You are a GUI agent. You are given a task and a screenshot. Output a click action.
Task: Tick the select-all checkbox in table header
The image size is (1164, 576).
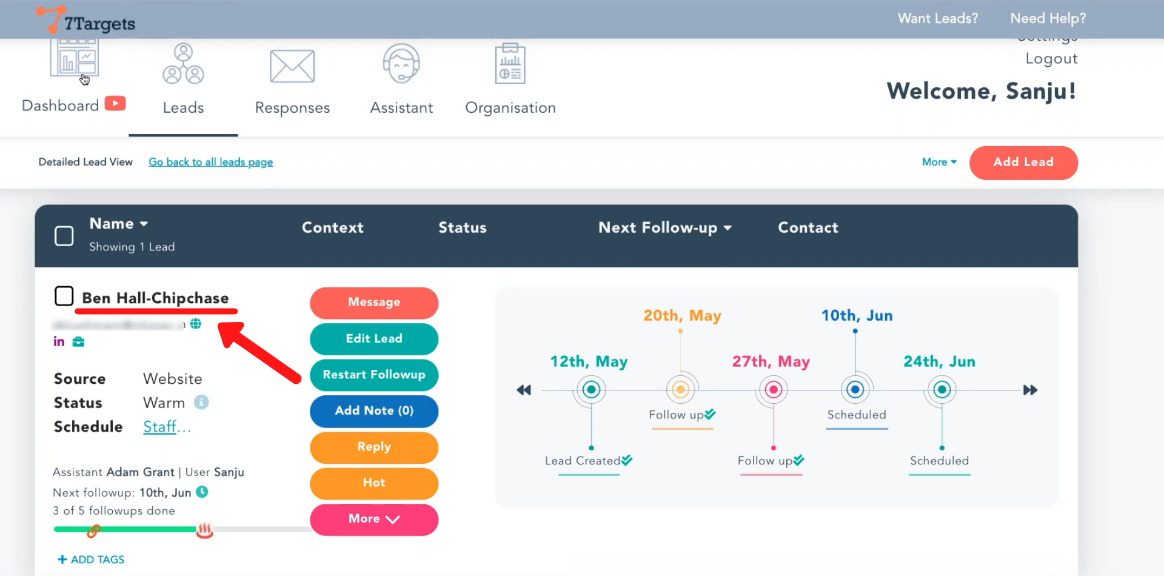point(64,236)
